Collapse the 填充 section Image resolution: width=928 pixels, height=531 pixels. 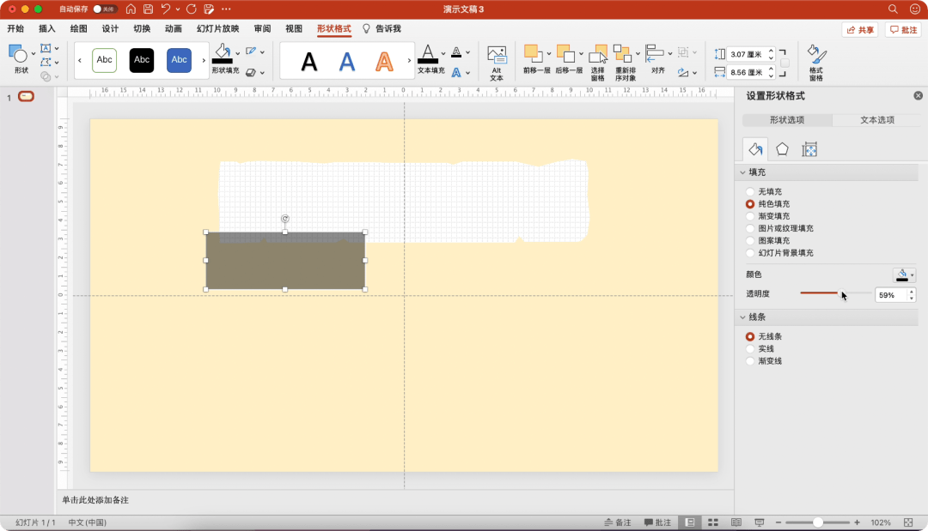pyautogui.click(x=742, y=172)
